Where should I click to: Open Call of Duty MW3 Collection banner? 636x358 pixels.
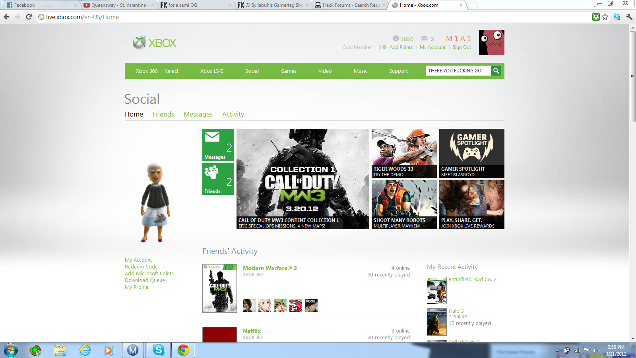pos(303,179)
